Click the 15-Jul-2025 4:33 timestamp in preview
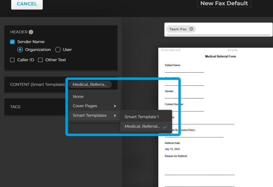The width and height of the screenshot is (273, 187). tap(171, 50)
